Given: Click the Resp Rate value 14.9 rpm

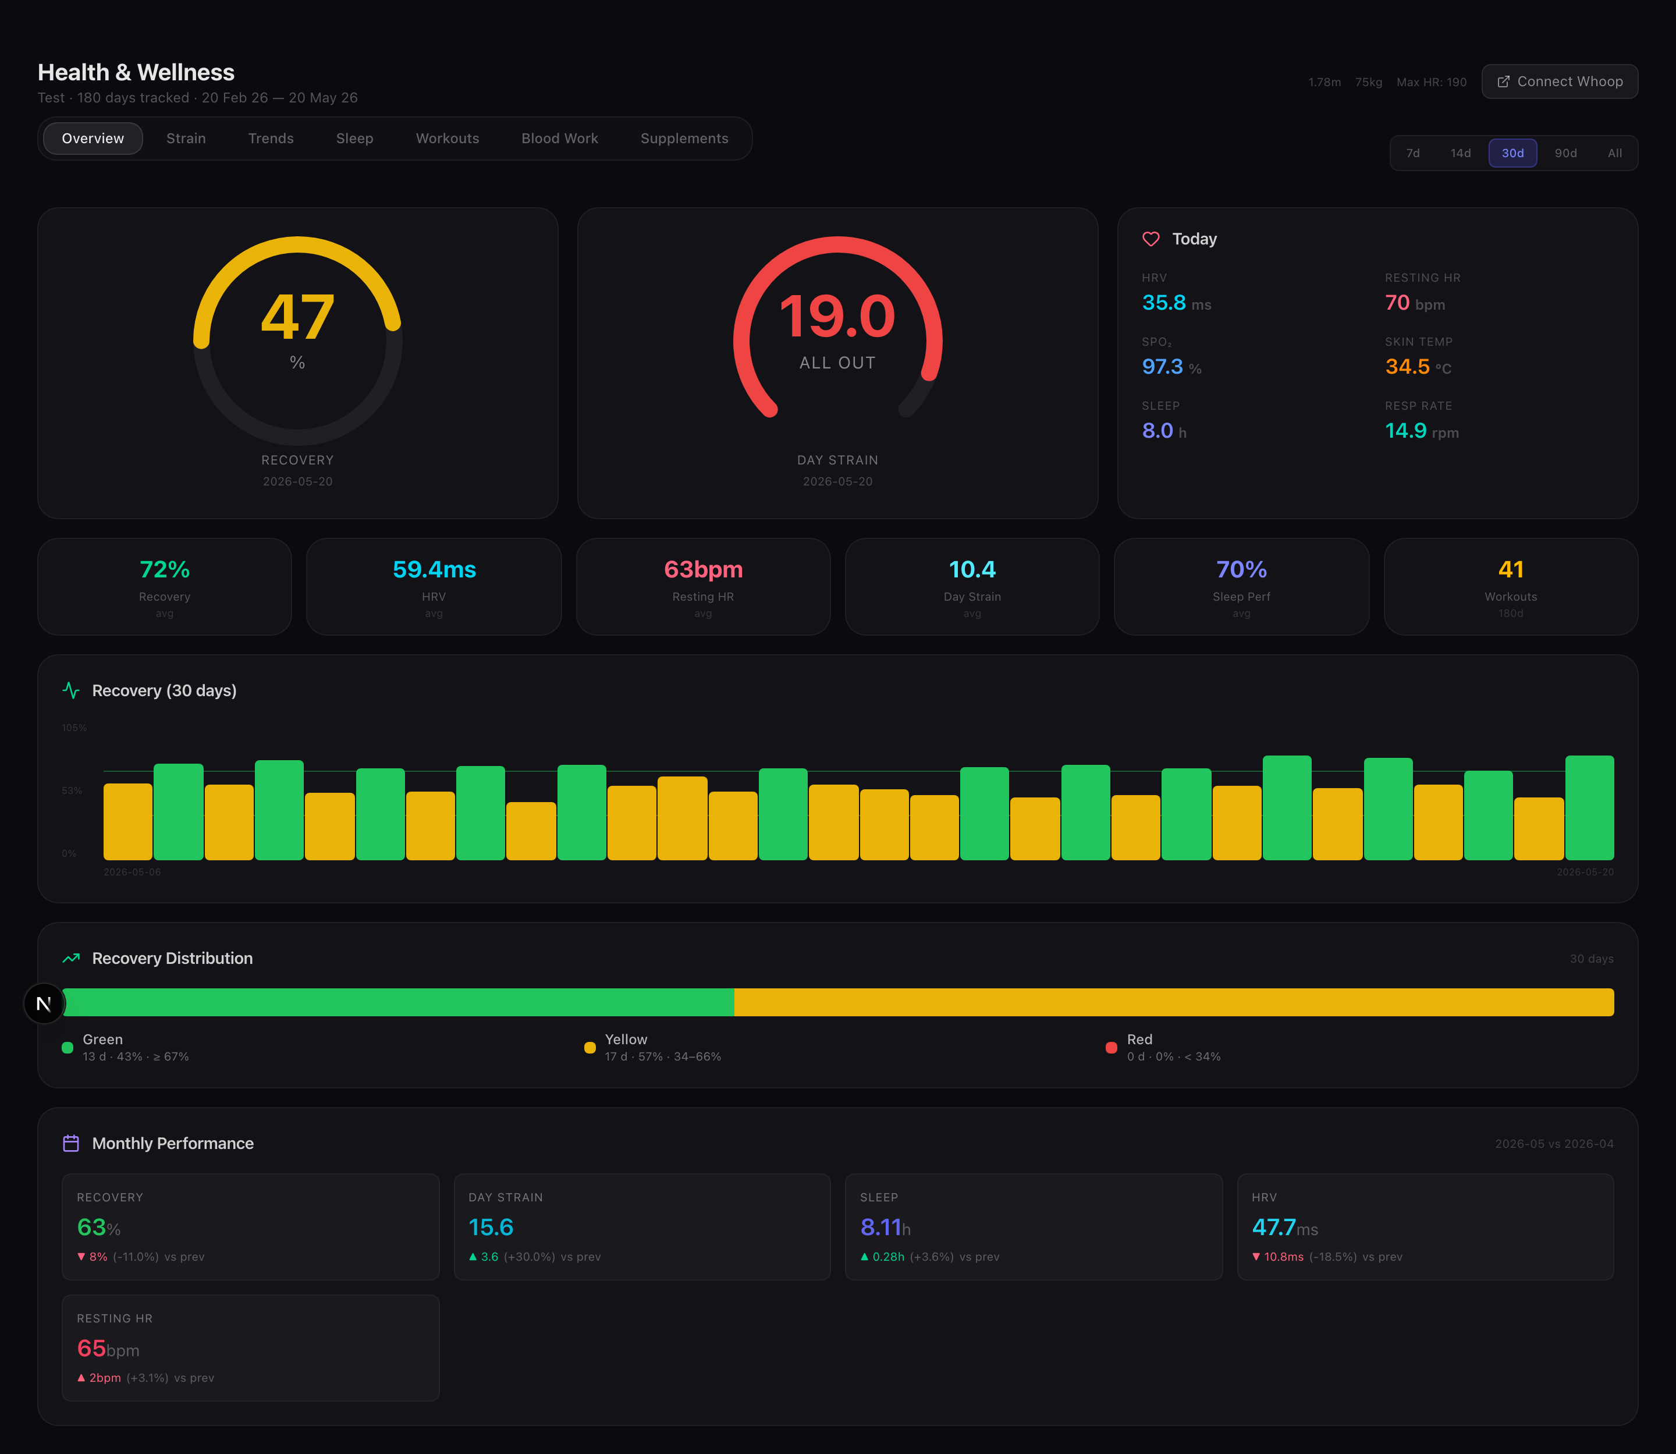Looking at the screenshot, I should [1422, 431].
